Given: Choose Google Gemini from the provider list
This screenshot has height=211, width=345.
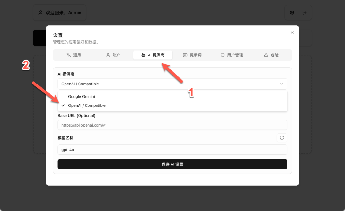Looking at the screenshot, I should 81,97.
